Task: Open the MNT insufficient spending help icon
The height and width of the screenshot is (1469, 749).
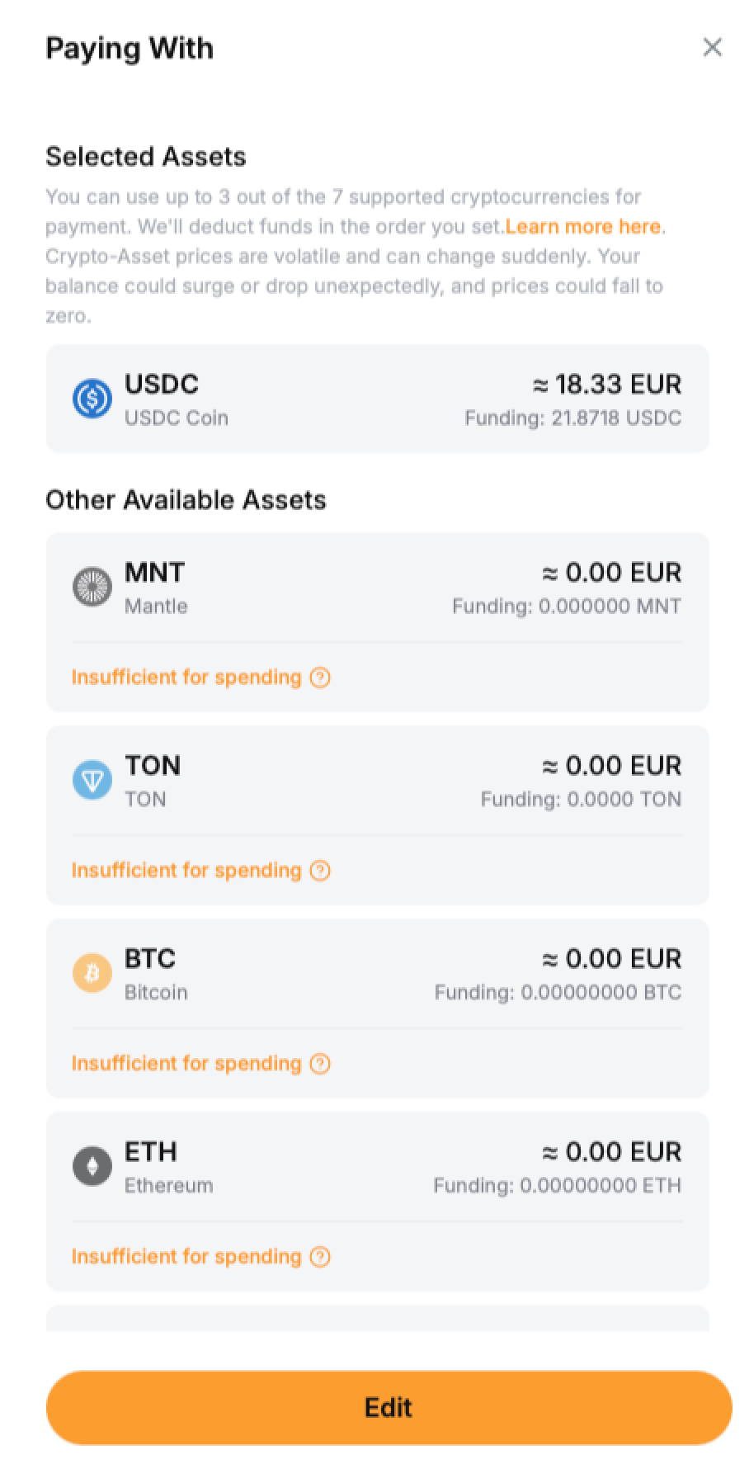Action: point(320,678)
